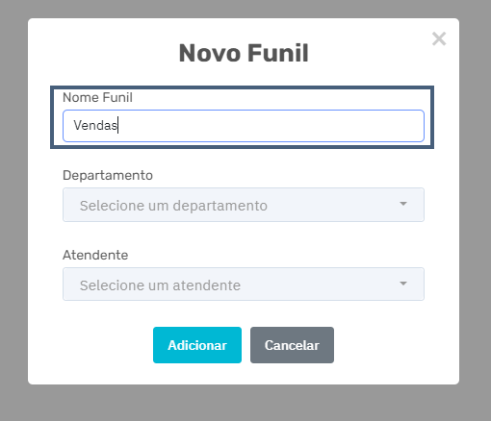Close the Novo Funil dialog with X
This screenshot has width=491, height=421.
[439, 38]
